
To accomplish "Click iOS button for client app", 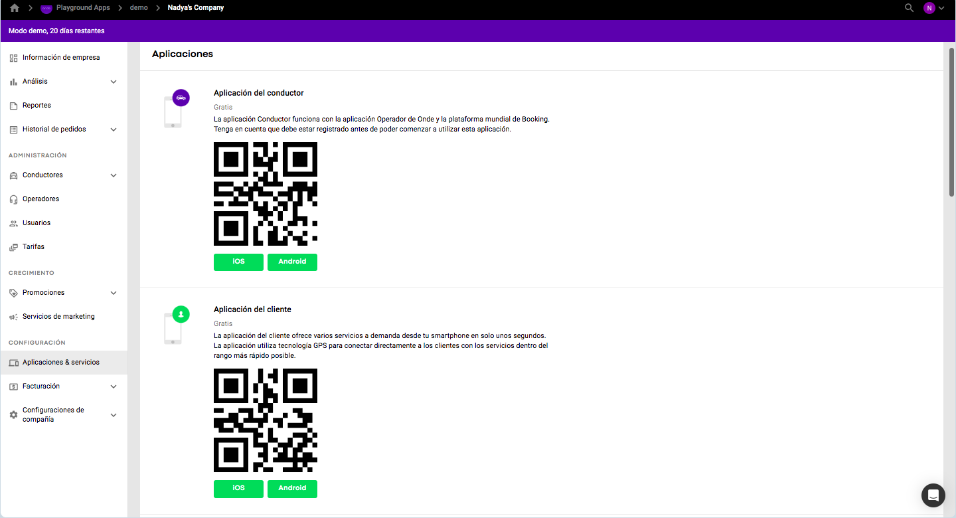I will [x=238, y=489].
